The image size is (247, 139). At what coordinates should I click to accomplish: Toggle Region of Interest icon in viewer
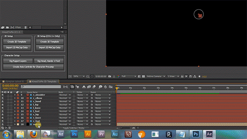[139, 76]
